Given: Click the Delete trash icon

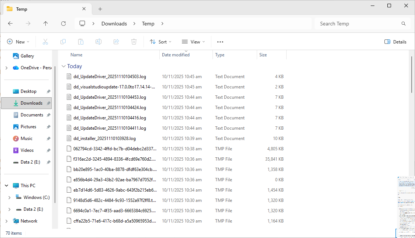Looking at the screenshot, I should click(x=134, y=42).
